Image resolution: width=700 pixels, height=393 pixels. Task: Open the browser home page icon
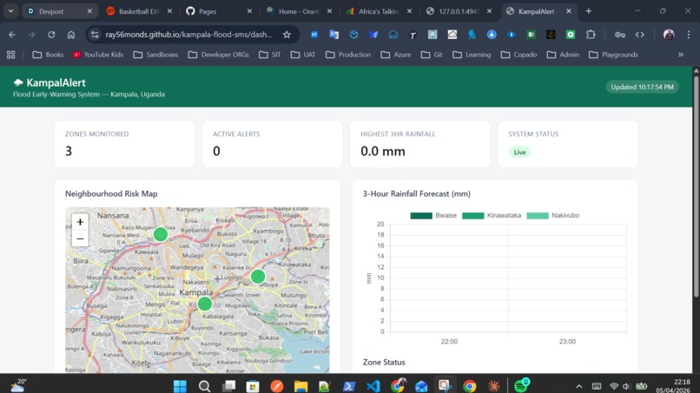[x=71, y=35]
